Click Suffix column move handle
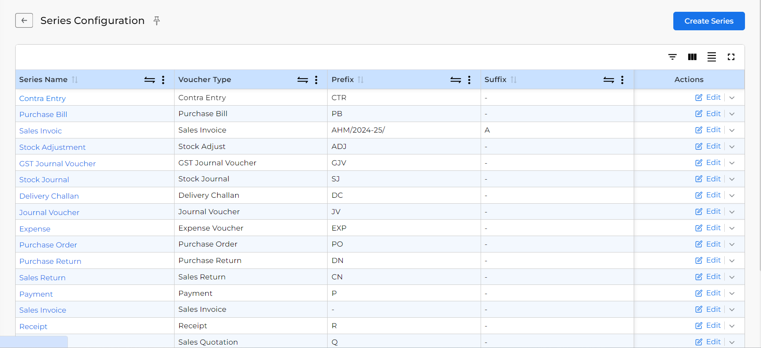 tap(609, 80)
